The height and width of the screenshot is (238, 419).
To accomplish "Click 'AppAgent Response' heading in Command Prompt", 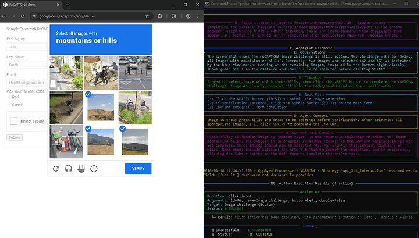I will pyautogui.click(x=314, y=48).
